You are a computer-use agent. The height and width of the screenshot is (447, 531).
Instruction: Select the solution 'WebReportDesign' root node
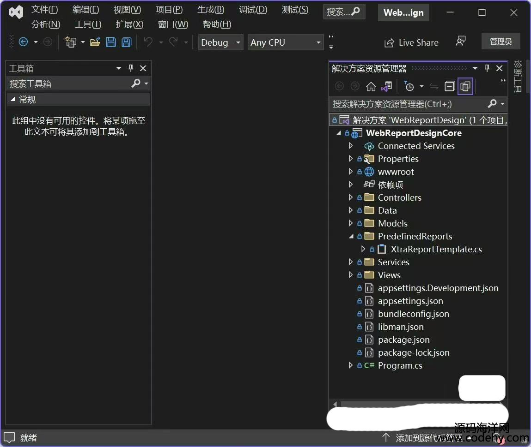click(418, 120)
